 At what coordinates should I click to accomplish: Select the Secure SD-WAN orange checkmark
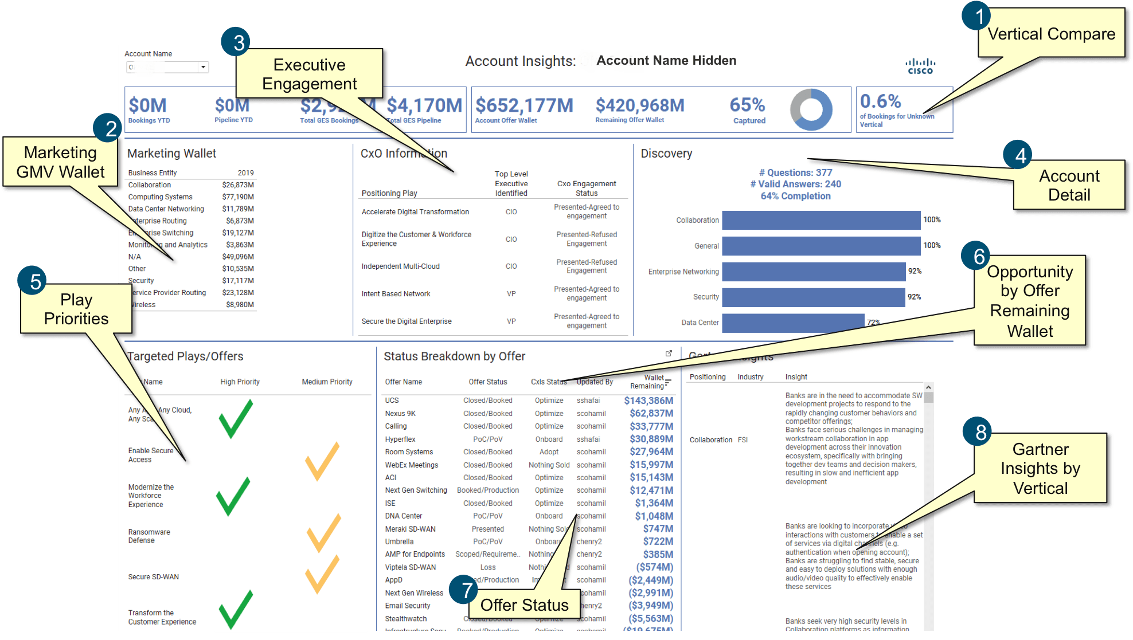tap(322, 574)
